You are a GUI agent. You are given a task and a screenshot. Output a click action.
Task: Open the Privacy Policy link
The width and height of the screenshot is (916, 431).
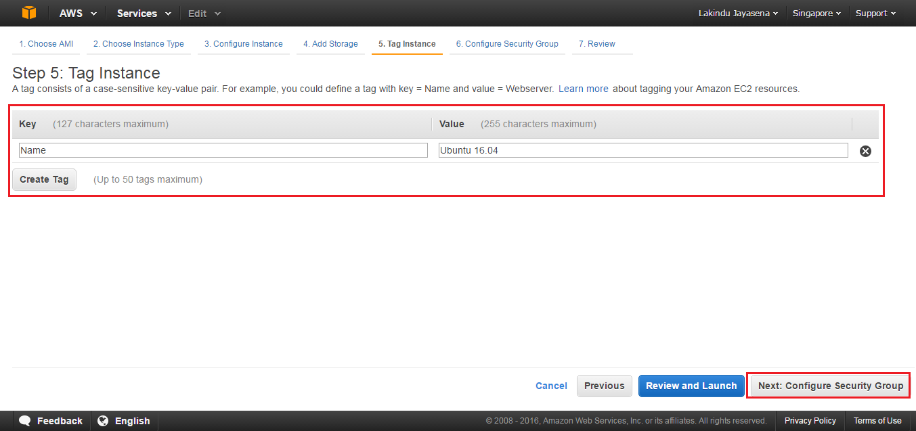tap(810, 421)
